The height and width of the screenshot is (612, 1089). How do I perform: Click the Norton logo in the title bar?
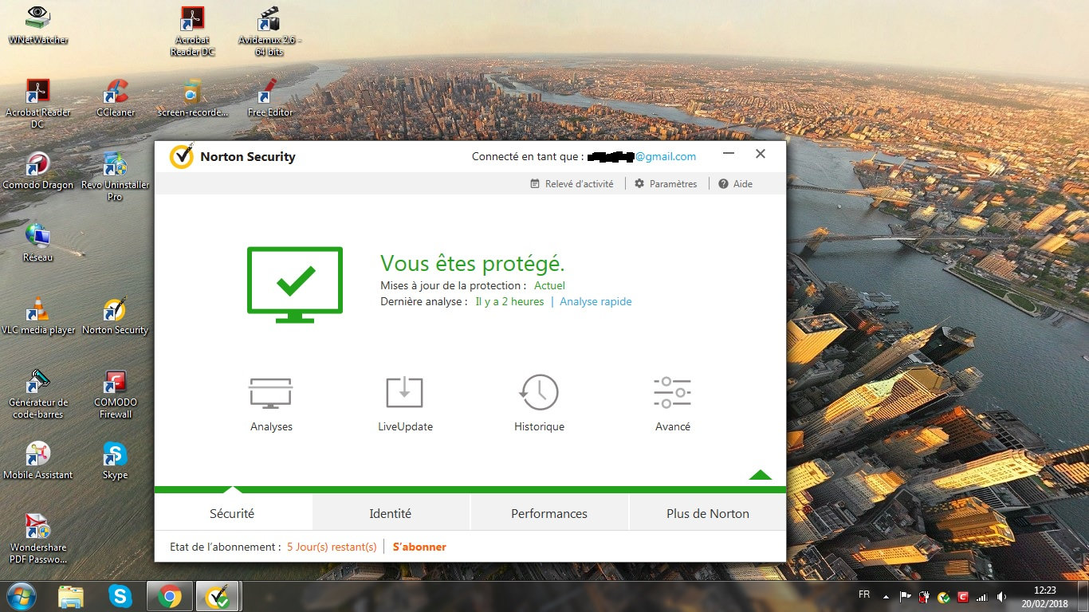coord(182,156)
